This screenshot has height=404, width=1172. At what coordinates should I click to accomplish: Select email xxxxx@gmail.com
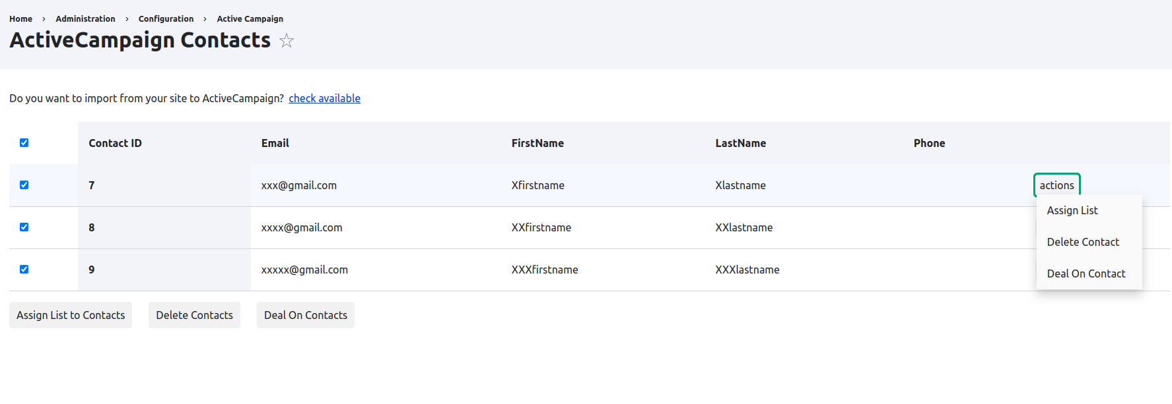[x=304, y=270]
